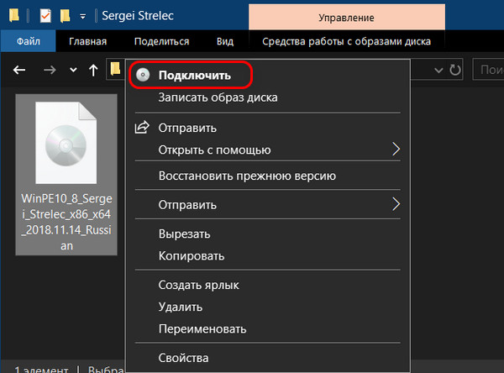Click into the search field
Viewport: 504px width, 373px height.
489,69
